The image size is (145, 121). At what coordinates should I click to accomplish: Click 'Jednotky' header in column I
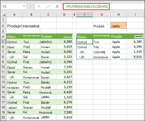coord(135,36)
